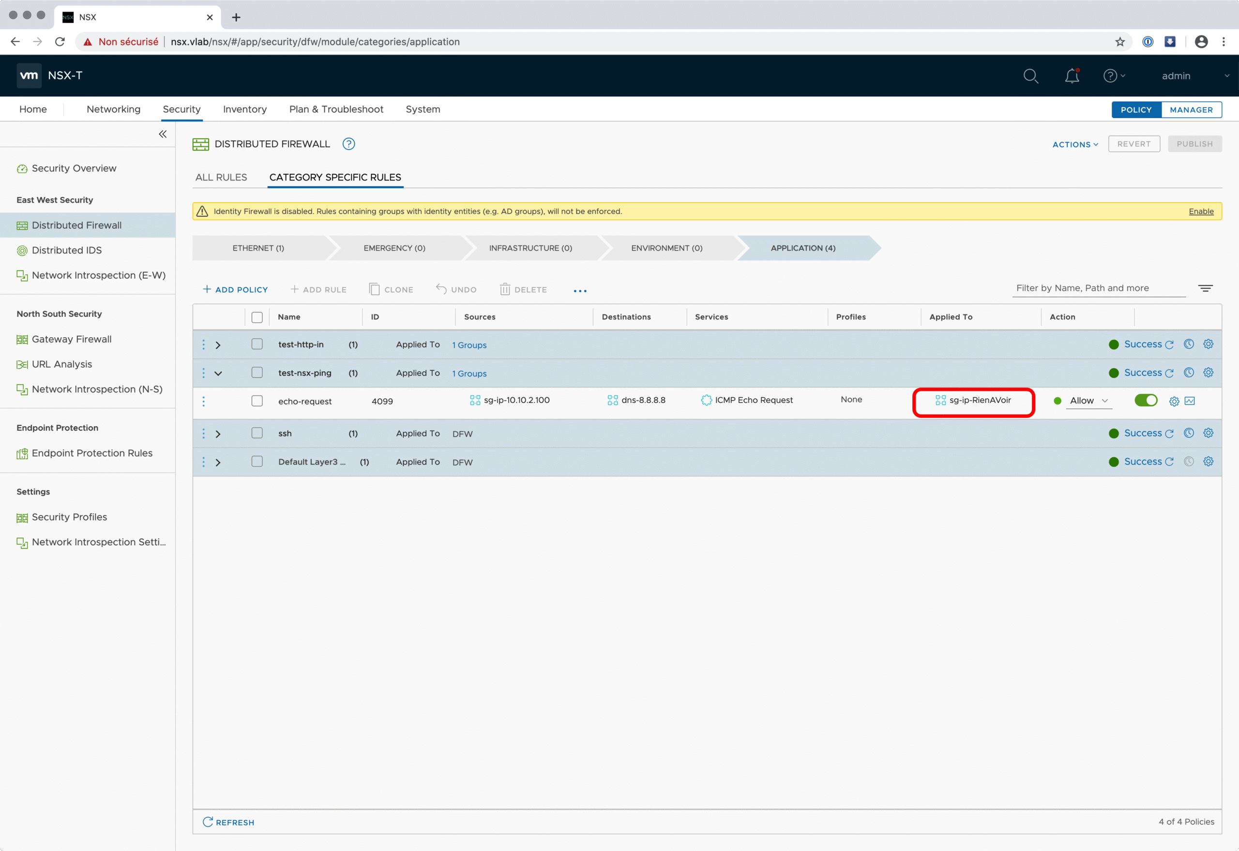This screenshot has width=1239, height=851.
Task: Click Enable link in Identity Firewall warning
Action: 1201,212
